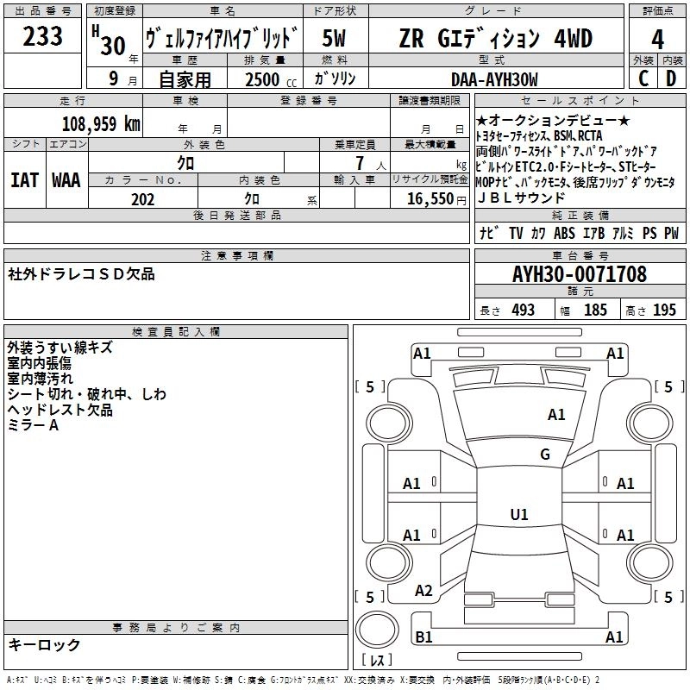Click the air conditioner code WAA
Screen dimensions: 690x690
[66, 180]
